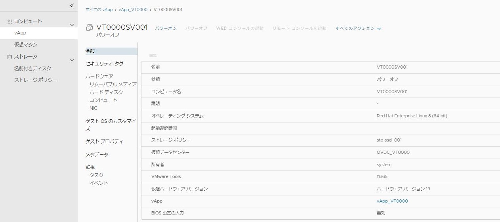Collapse the sidebar with the double chevron icon
Screen dimensions: 500x222
[x=72, y=6]
